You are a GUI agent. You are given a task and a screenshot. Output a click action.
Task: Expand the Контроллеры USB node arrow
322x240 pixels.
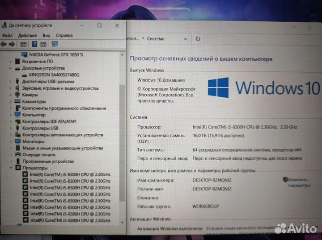click(11, 128)
